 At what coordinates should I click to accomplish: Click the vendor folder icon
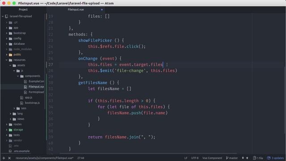(11, 140)
